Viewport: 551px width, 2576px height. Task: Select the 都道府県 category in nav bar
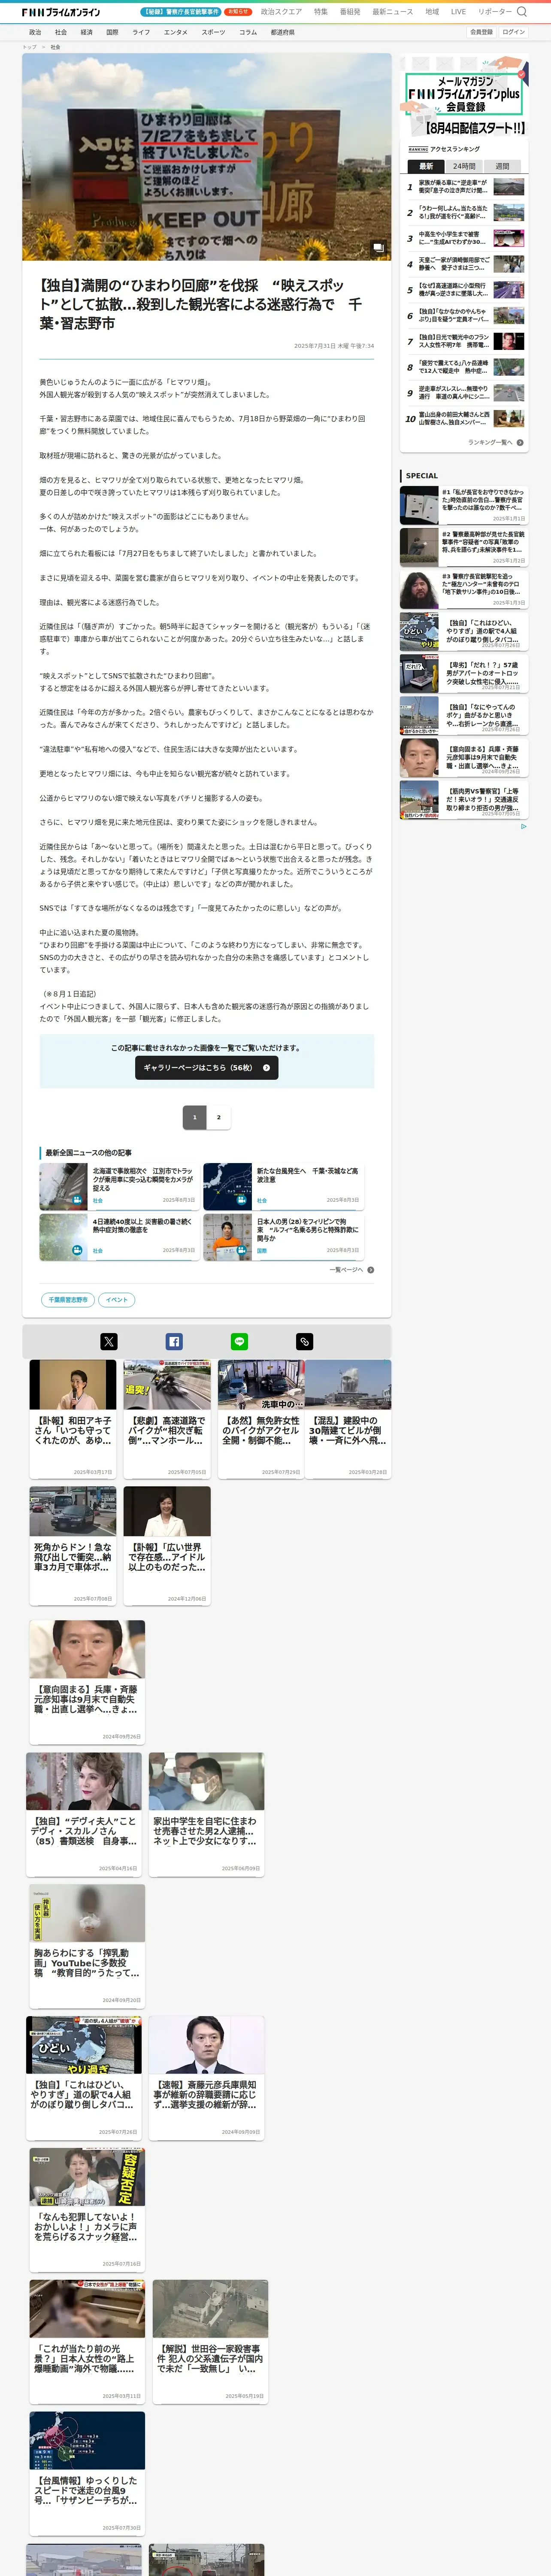pos(282,32)
